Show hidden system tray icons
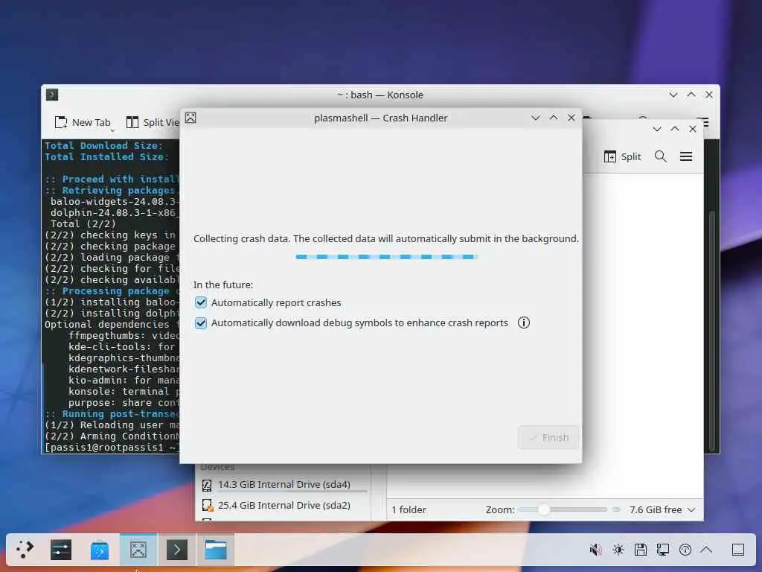This screenshot has width=762, height=572. point(707,550)
